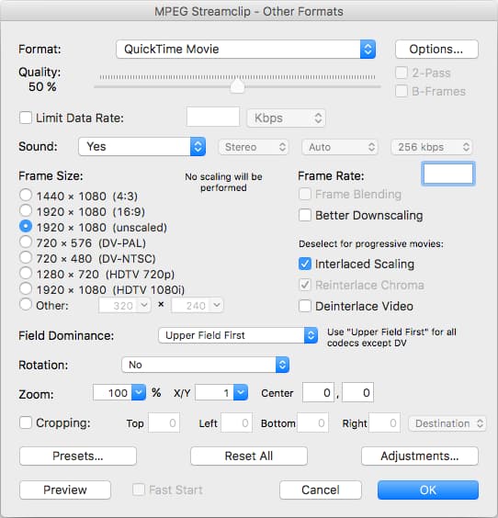Click the Center X coordinate field
This screenshot has height=518, width=498.
[x=318, y=392]
